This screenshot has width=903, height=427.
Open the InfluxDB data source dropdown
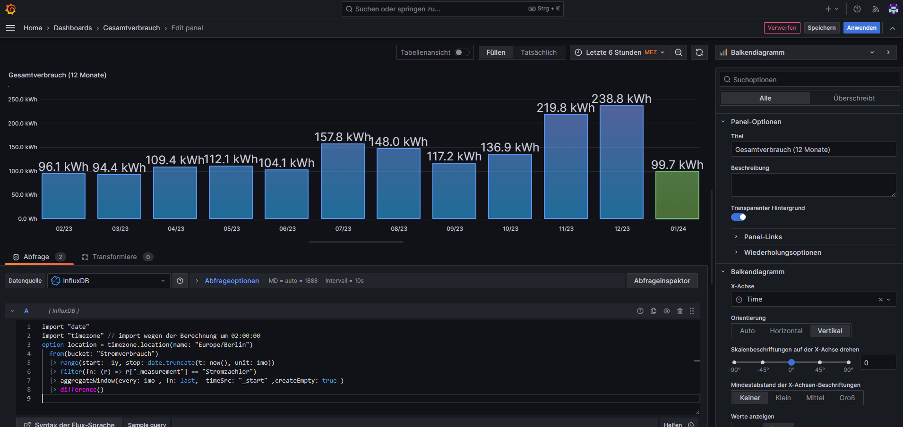[x=109, y=281]
